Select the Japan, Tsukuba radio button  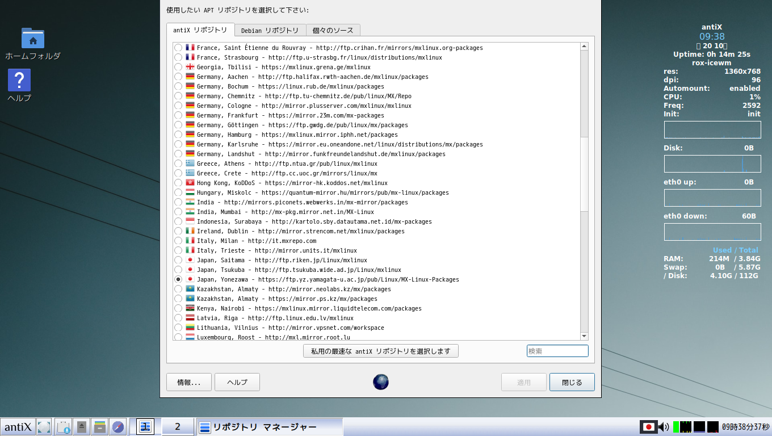tap(178, 270)
